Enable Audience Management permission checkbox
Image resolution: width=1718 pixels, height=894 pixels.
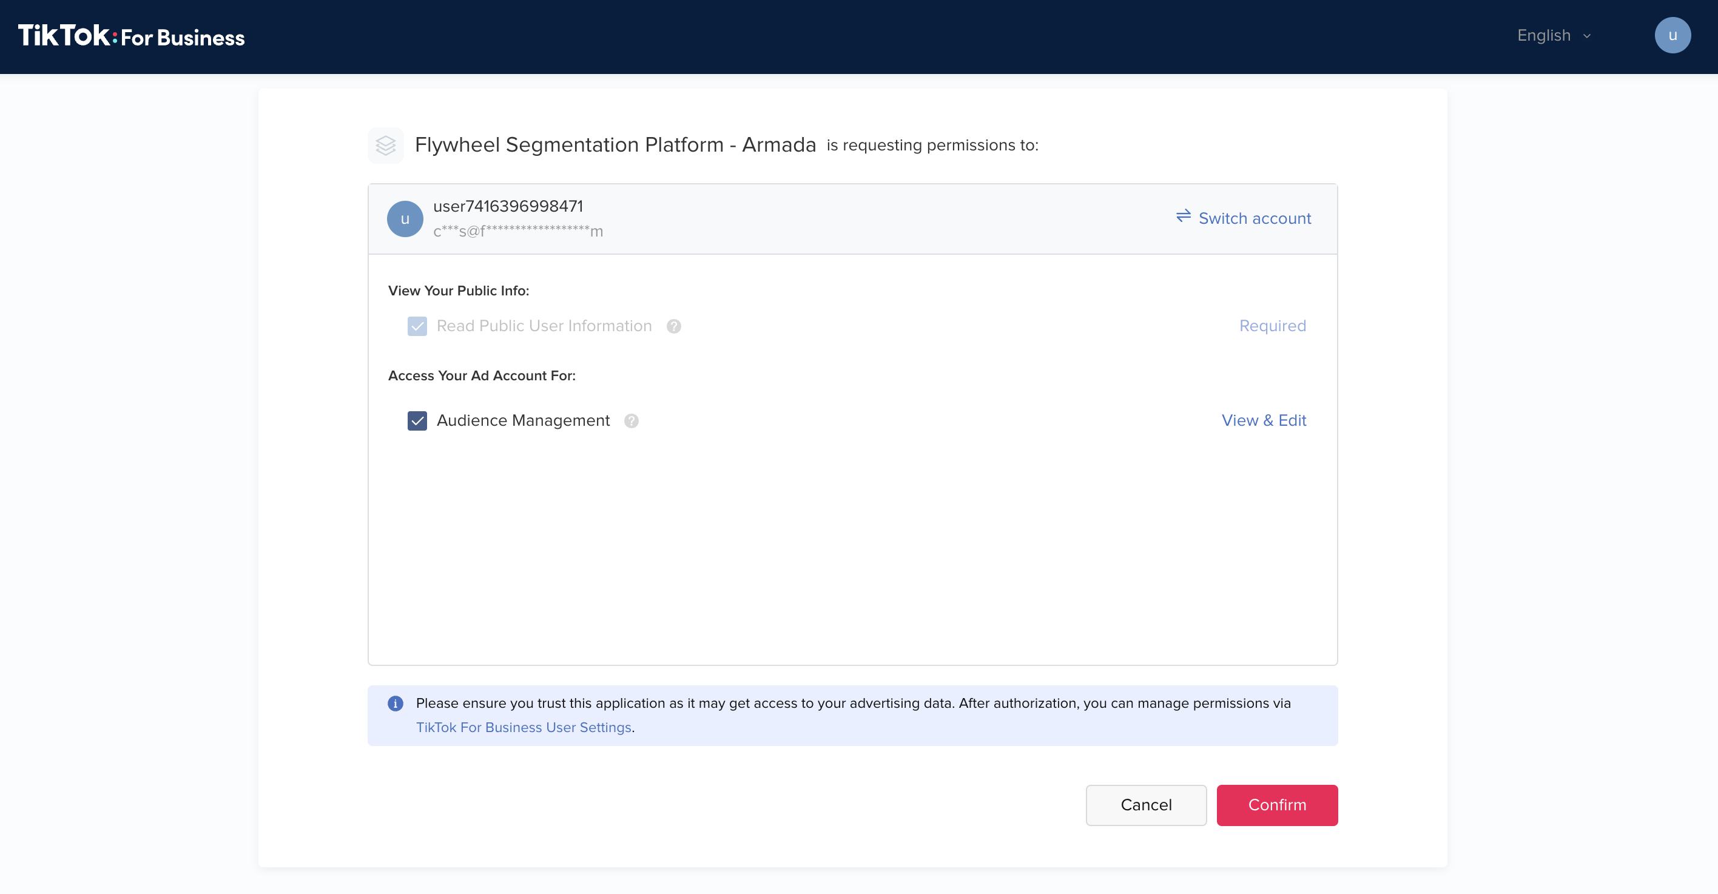click(417, 422)
